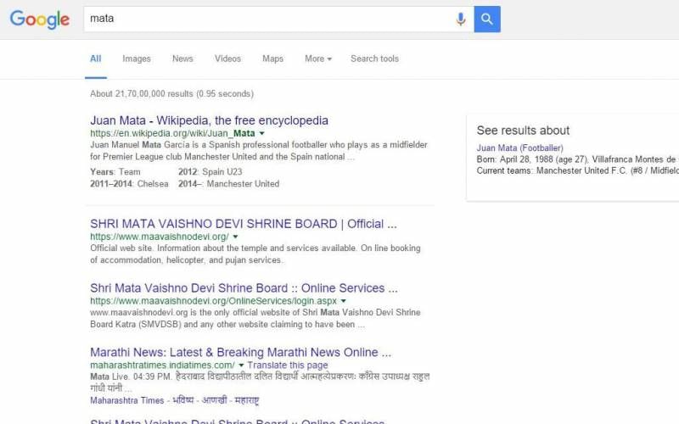Image resolution: width=679 pixels, height=424 pixels.
Task: Open Marathi News Latest & Breaking result
Action: (x=240, y=352)
